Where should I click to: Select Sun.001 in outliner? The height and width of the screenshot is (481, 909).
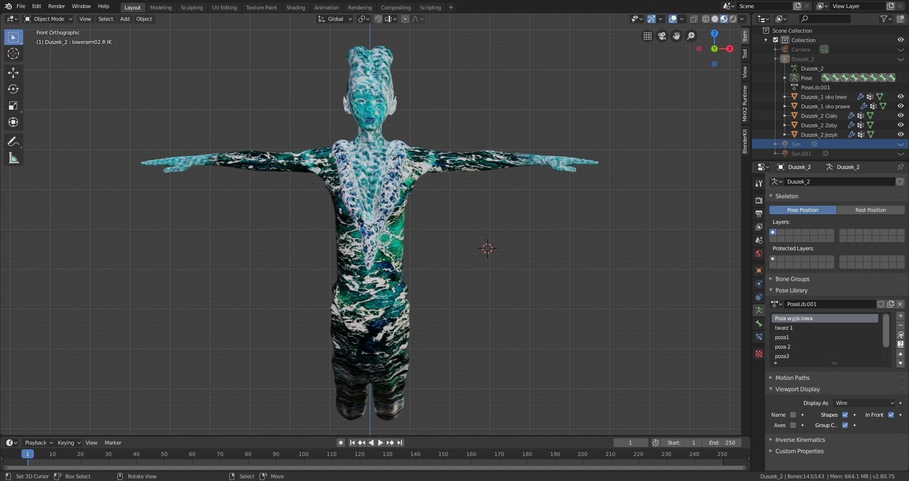(801, 154)
